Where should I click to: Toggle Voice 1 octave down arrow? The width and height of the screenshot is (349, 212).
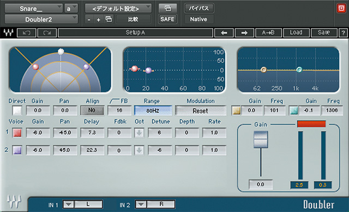(x=139, y=133)
